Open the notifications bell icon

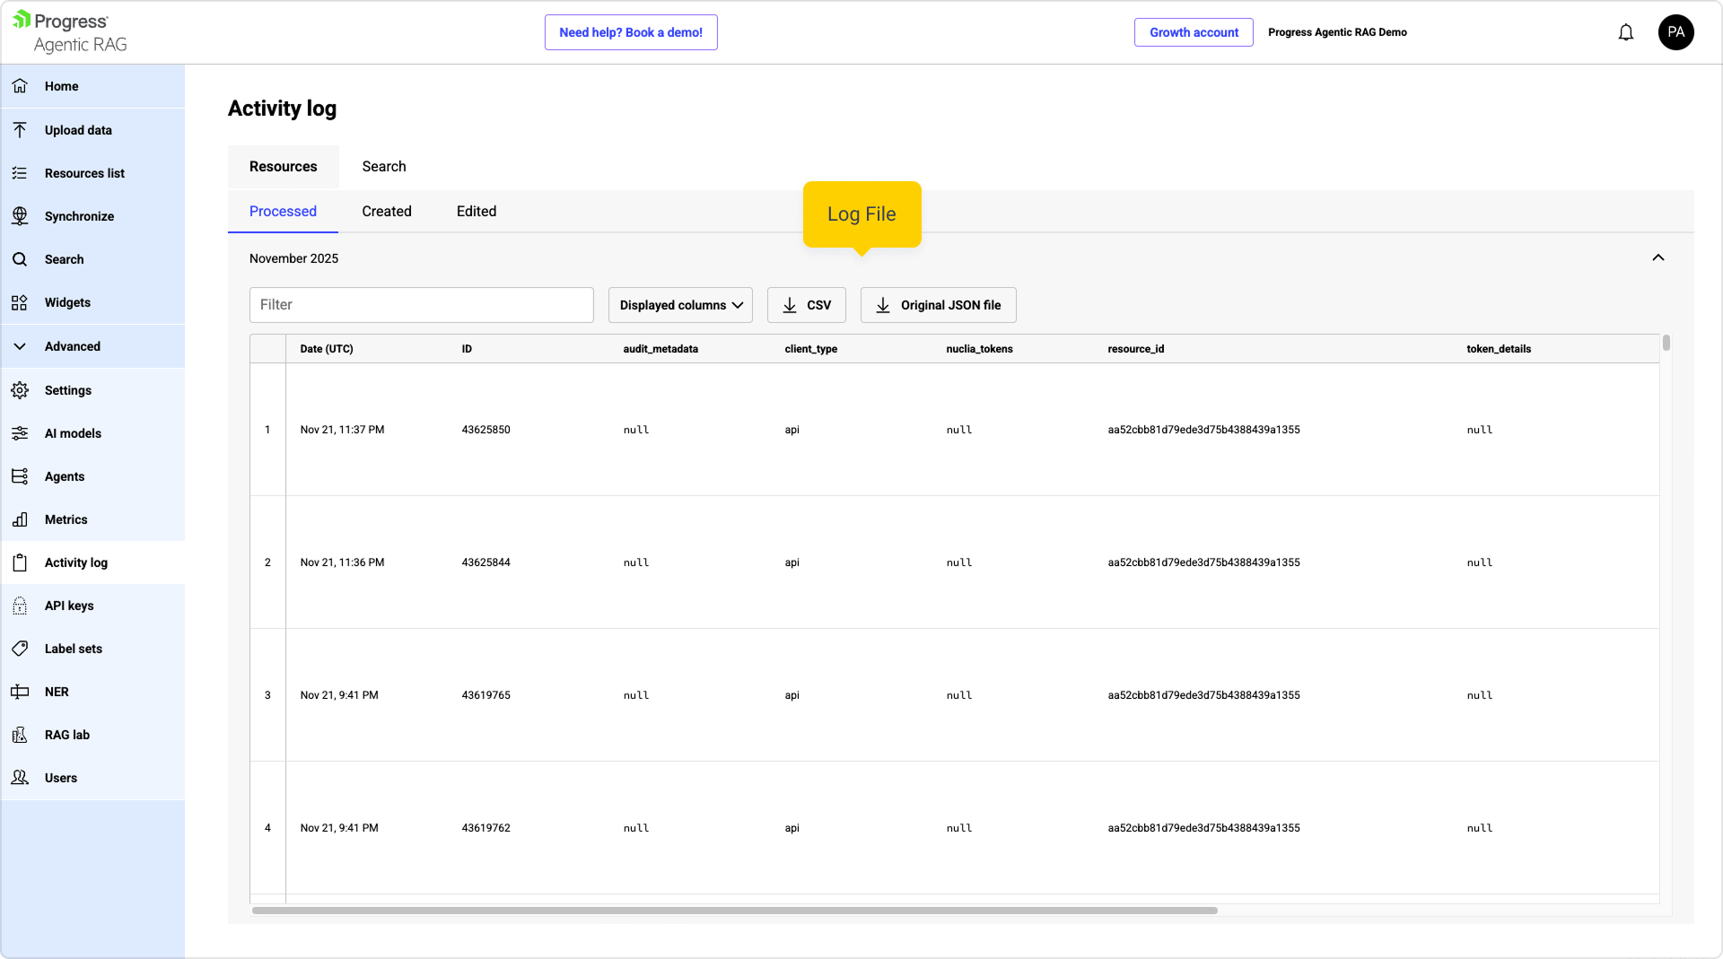point(1625,33)
